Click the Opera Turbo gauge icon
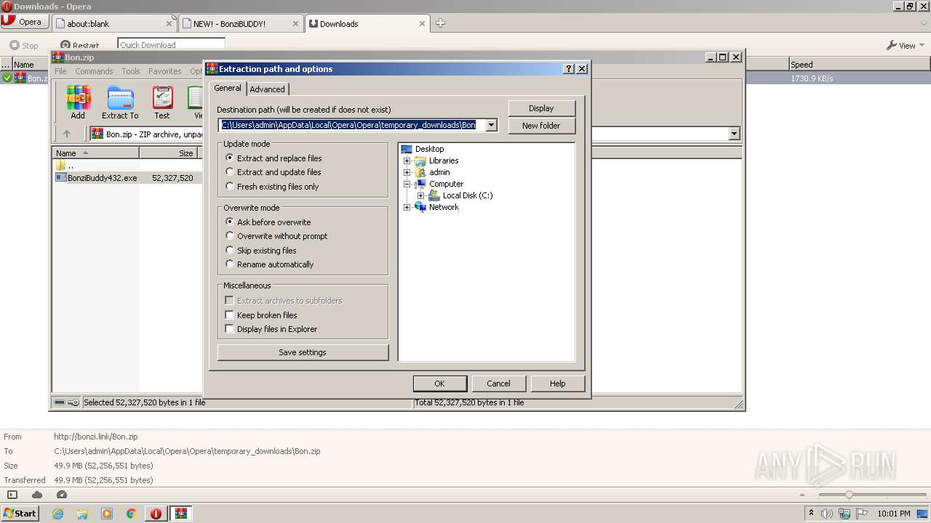The height and width of the screenshot is (523, 931). coord(62,495)
